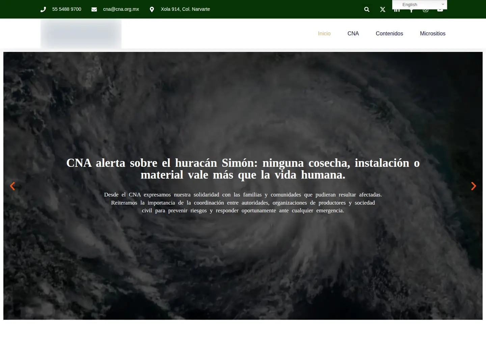486x337 pixels.
Task: Click the blurred site logo in the header
Action: pyautogui.click(x=81, y=33)
